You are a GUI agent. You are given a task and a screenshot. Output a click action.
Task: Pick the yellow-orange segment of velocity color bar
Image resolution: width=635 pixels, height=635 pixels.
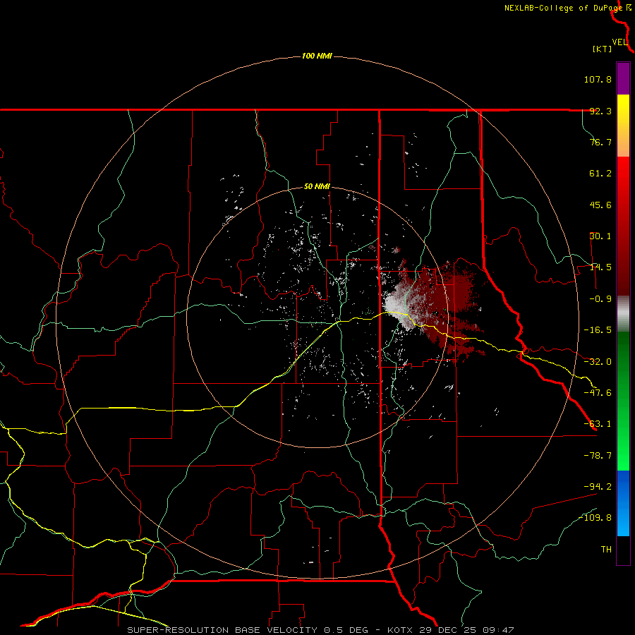point(623,126)
